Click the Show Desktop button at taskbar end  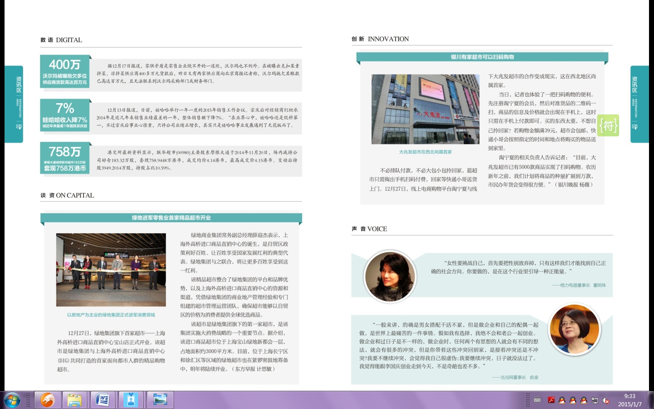tap(651, 400)
